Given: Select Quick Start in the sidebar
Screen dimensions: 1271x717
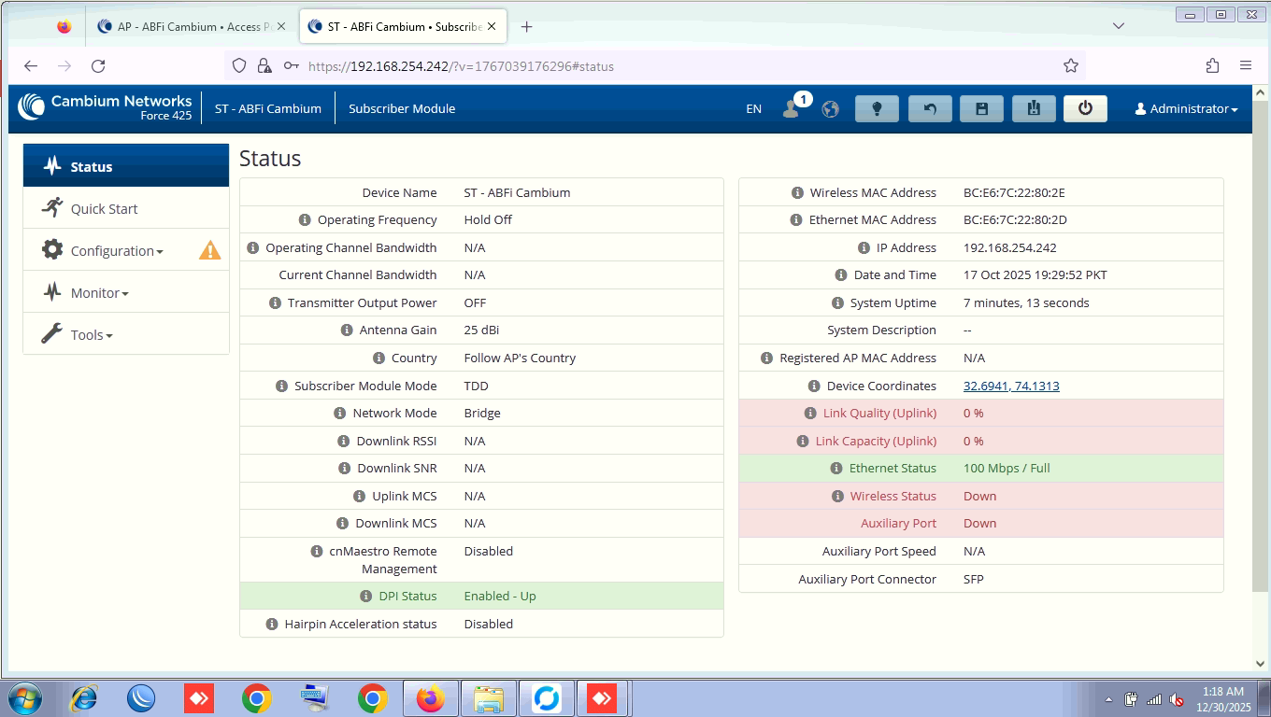Looking at the screenshot, I should [104, 209].
